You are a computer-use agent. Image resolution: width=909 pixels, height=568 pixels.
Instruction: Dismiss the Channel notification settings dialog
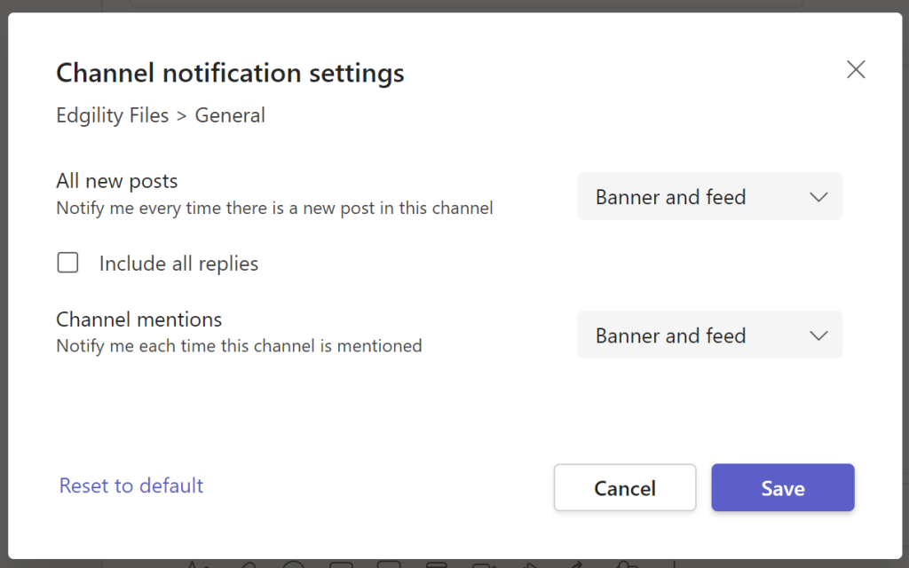[855, 69]
